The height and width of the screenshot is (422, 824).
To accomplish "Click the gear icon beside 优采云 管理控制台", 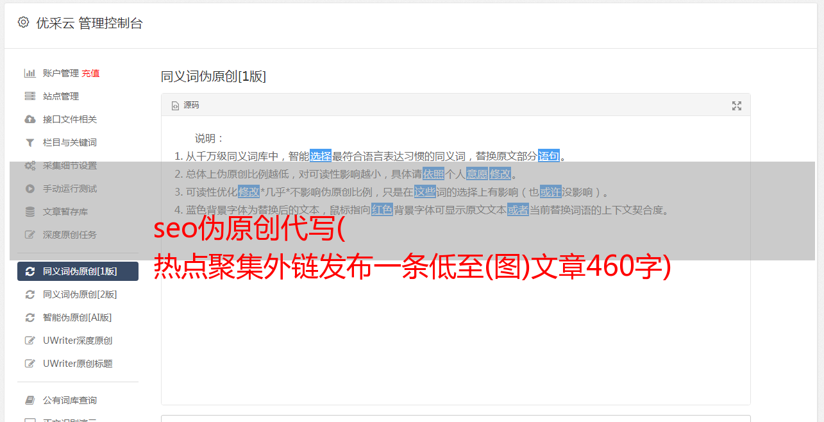I will 23,22.
